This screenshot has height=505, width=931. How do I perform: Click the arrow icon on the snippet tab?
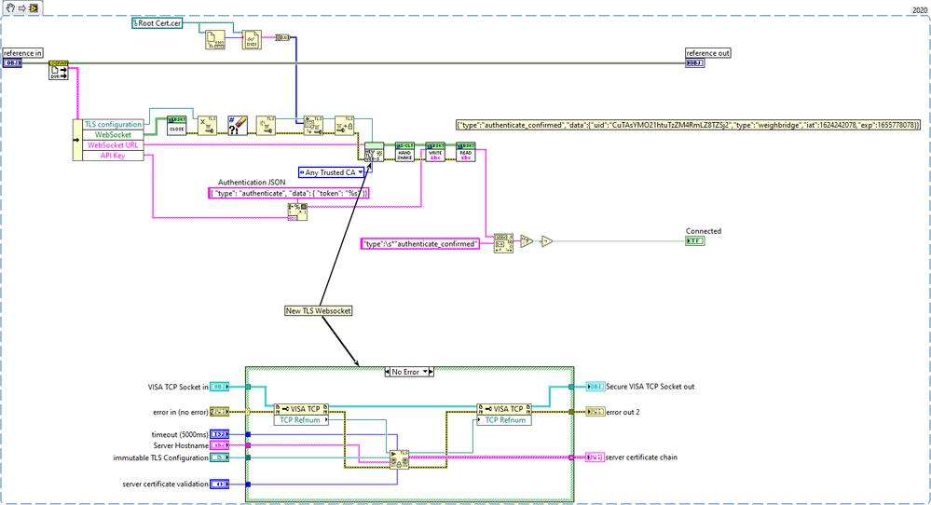click(22, 8)
